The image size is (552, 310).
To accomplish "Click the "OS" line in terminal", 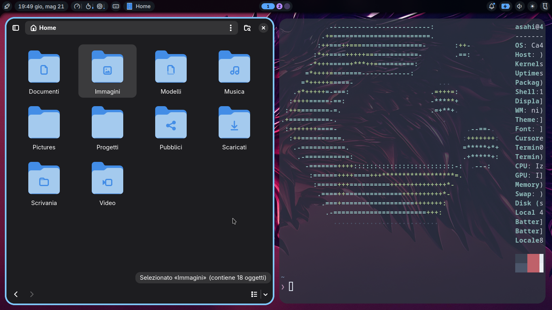I will point(529,45).
